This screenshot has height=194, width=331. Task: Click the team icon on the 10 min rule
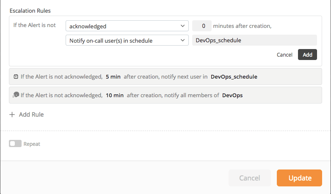tap(16, 95)
